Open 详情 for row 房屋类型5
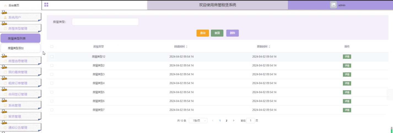The width and height of the screenshot is (393, 133). tap(347, 92)
